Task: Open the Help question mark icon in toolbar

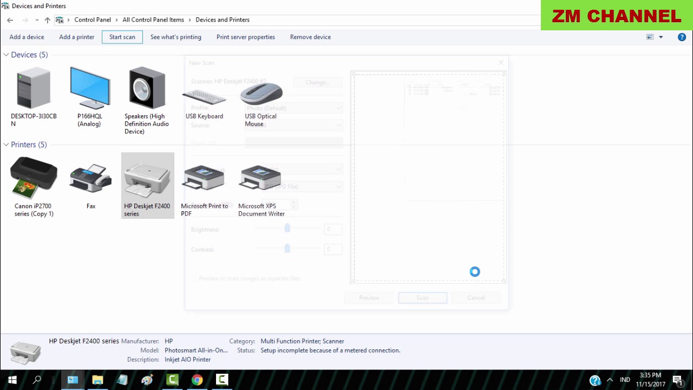Action: pos(682,37)
